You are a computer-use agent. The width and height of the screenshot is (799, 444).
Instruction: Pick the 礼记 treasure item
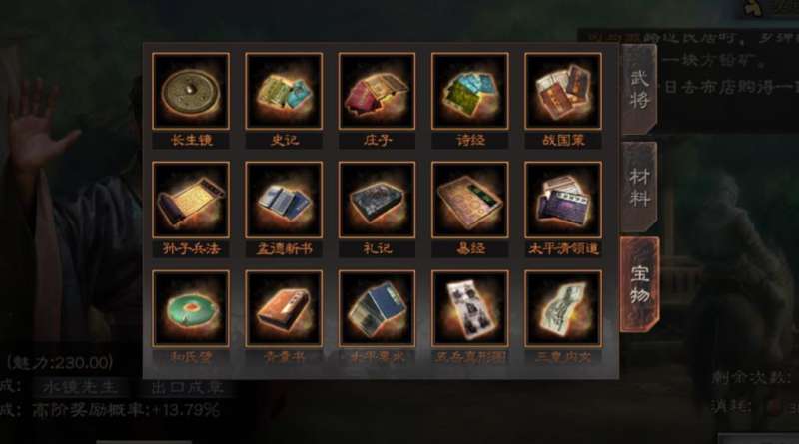coord(378,201)
